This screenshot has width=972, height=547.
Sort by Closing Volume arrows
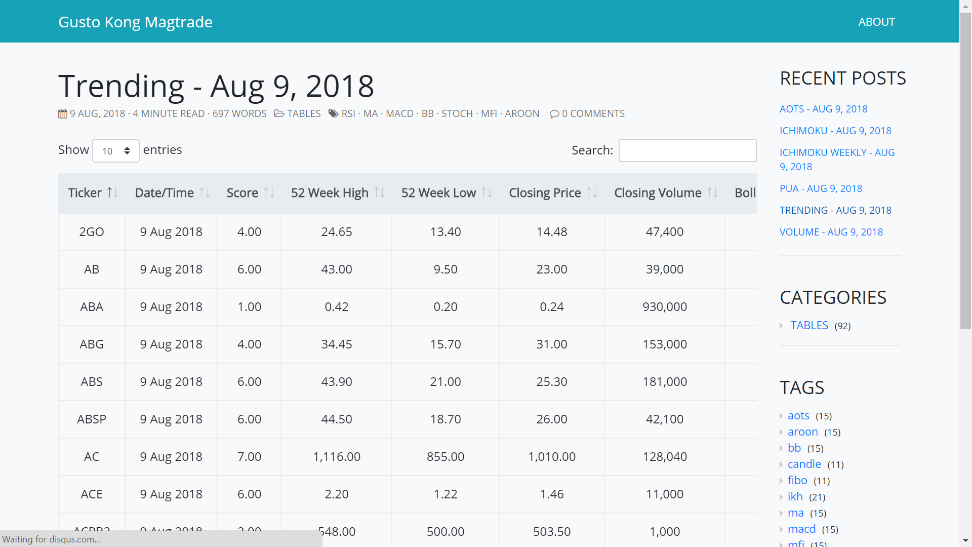(712, 193)
